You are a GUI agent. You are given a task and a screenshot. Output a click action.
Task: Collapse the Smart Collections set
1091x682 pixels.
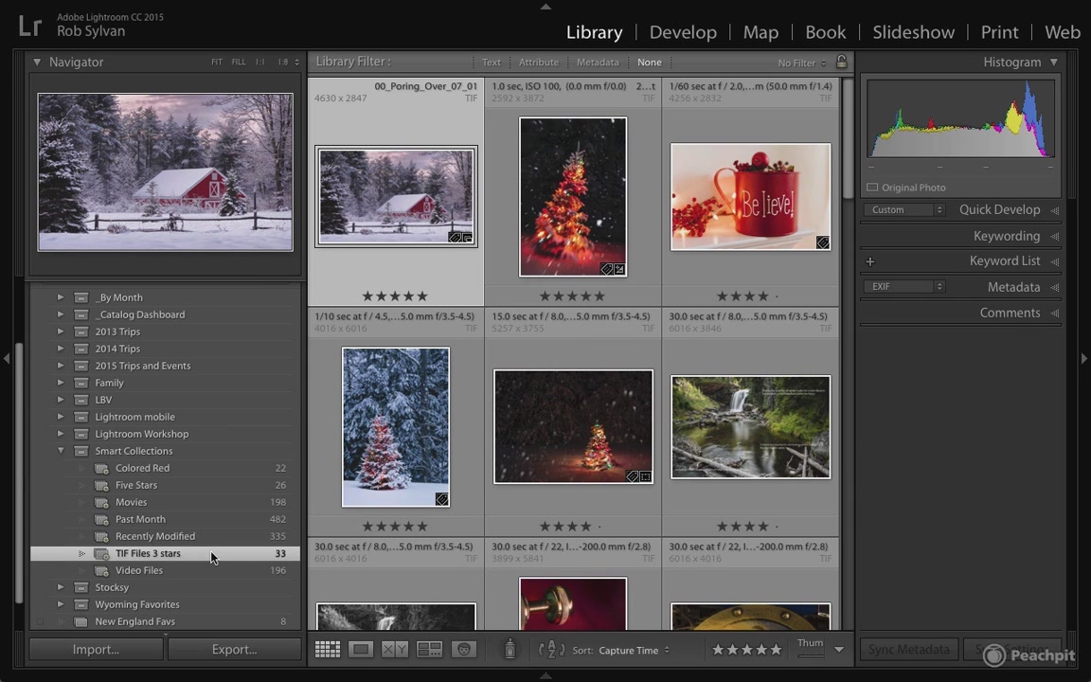point(61,451)
